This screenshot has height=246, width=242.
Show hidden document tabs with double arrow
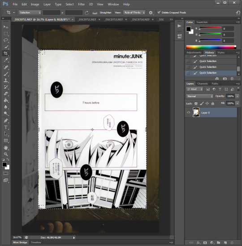tap(171, 19)
